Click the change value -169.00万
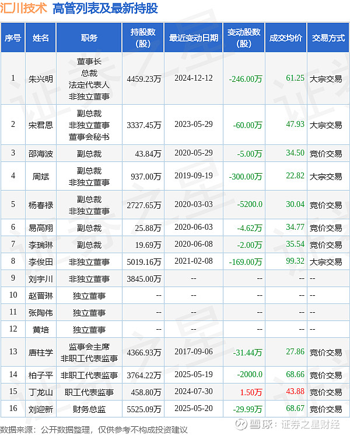350x435 pixels. coord(246,262)
